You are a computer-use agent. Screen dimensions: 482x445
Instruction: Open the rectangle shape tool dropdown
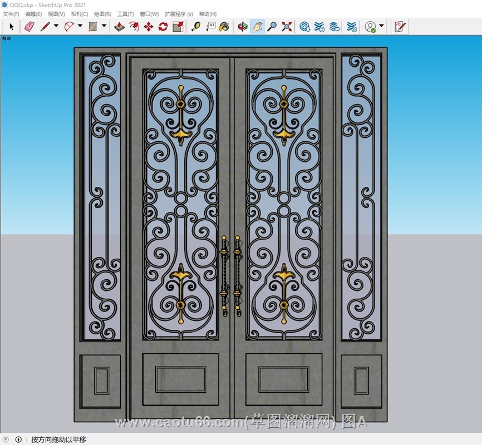(x=104, y=26)
